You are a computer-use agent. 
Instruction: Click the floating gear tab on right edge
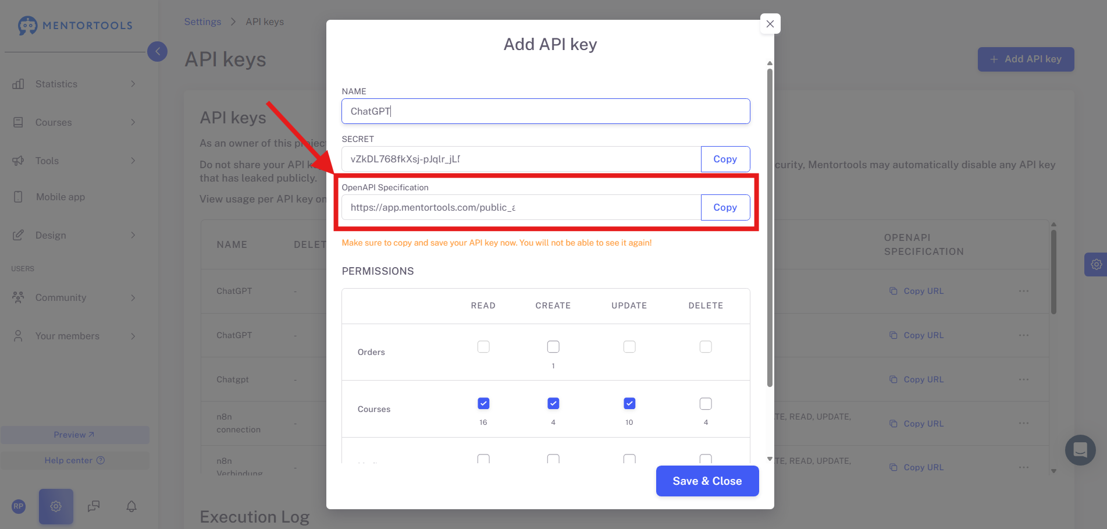pyautogui.click(x=1096, y=264)
